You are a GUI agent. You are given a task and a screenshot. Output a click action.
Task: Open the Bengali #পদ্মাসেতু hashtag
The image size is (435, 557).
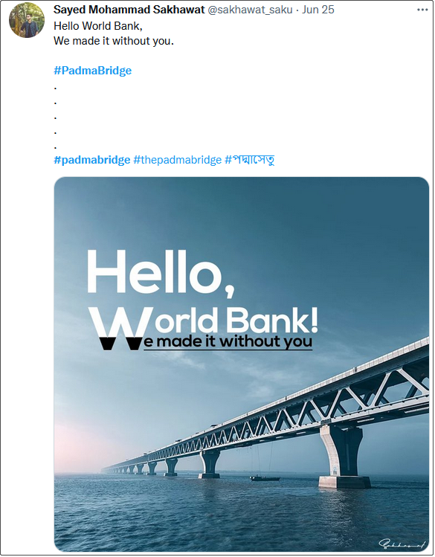(249, 160)
